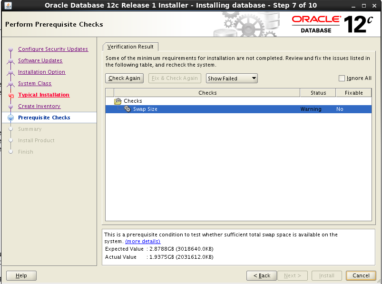The width and height of the screenshot is (382, 284).
Task: Go to Installation Option step
Action: click(42, 72)
